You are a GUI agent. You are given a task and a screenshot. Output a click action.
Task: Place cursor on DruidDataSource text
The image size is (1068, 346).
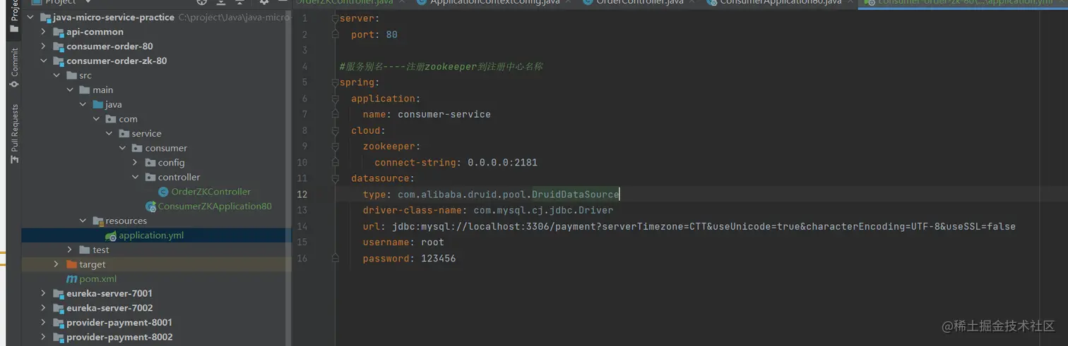pos(576,194)
